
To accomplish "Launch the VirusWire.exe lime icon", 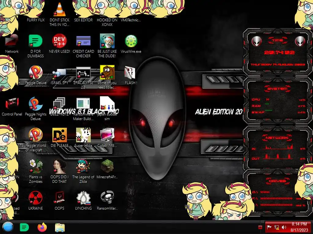I will 131,44.
